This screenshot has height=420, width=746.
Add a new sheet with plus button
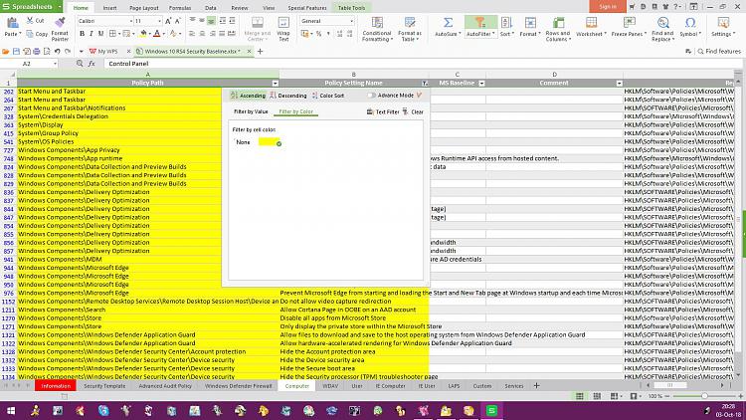537,386
